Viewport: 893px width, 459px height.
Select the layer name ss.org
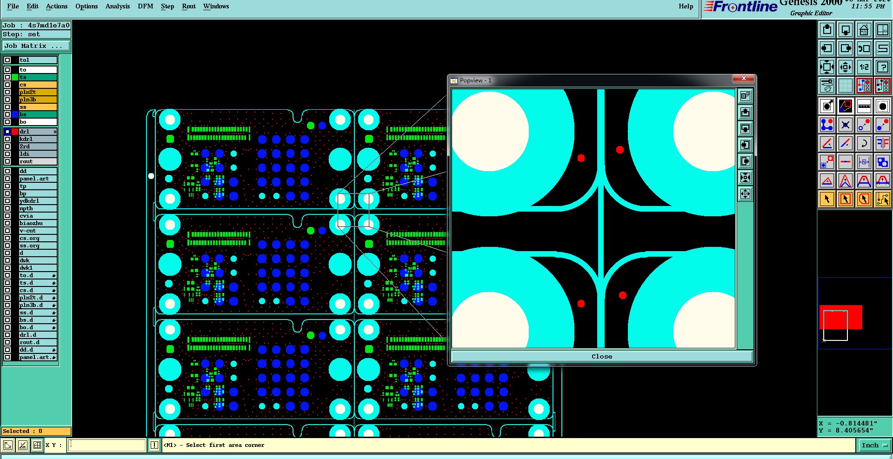click(x=38, y=246)
